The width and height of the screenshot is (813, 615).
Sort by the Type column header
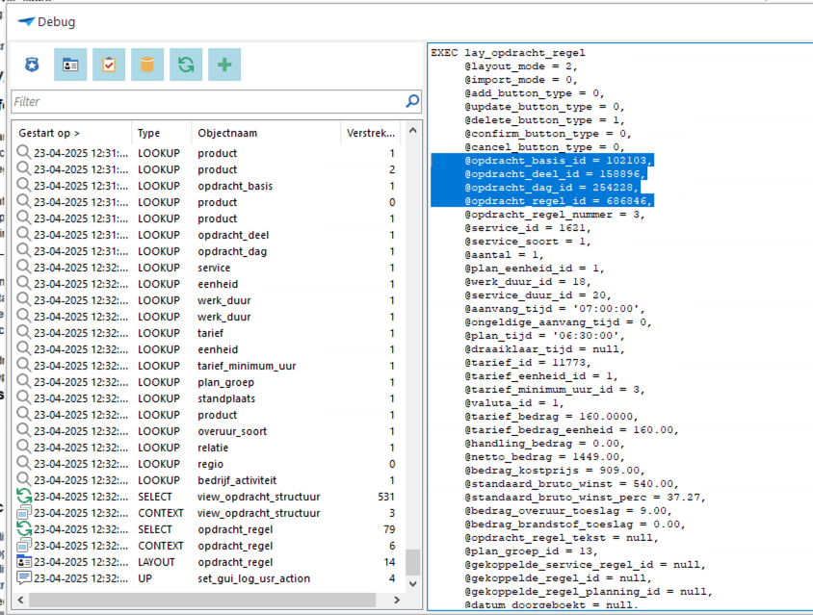[x=161, y=133]
